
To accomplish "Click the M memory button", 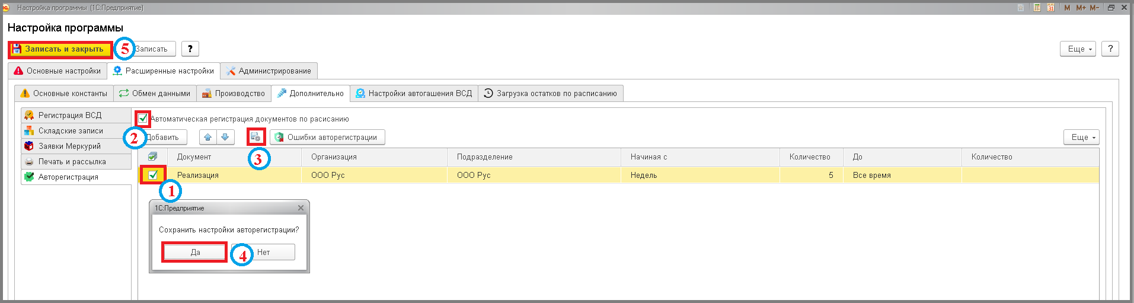I will click(1067, 8).
